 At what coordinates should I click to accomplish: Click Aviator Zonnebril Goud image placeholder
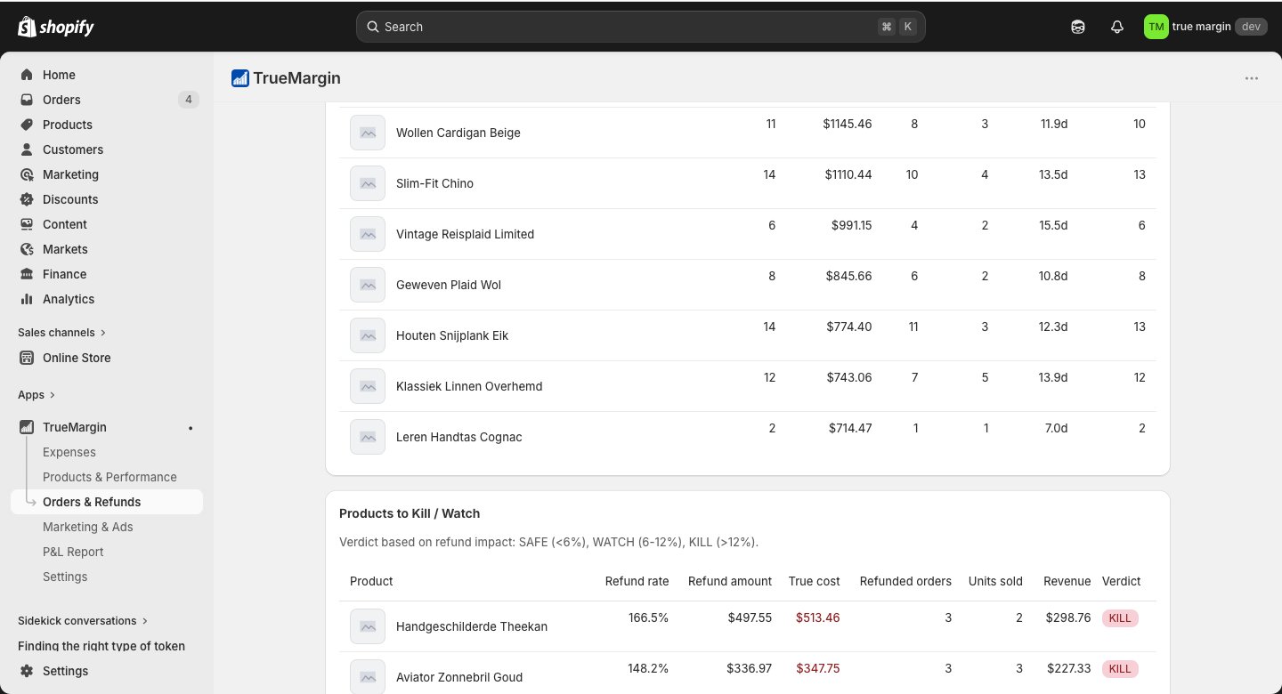coord(368,677)
